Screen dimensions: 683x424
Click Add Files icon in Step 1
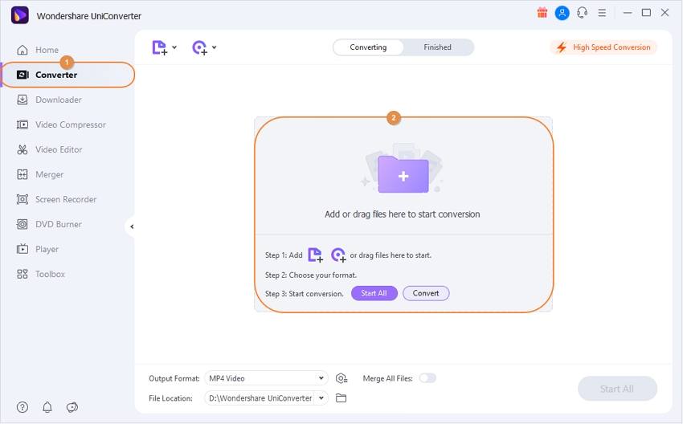point(315,255)
